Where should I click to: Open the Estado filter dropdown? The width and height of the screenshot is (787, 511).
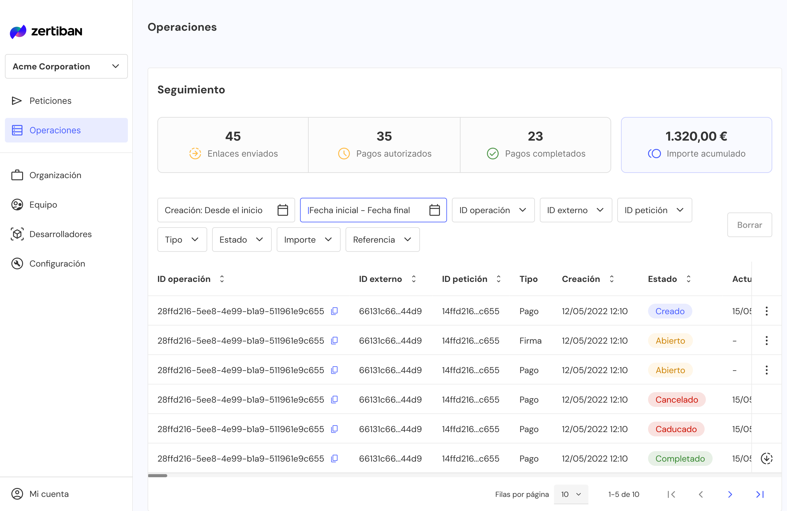coord(242,240)
